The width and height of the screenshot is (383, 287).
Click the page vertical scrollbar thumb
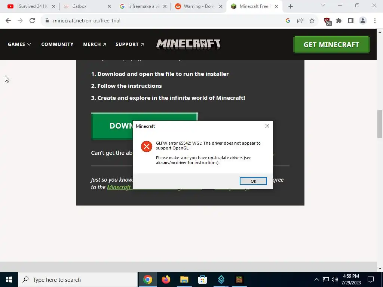tap(380, 124)
